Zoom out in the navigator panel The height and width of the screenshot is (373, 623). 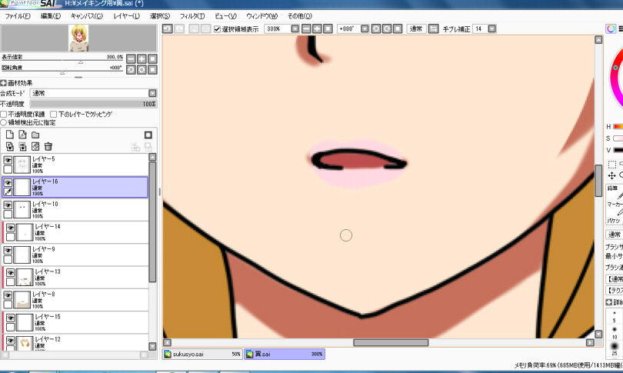pos(131,59)
